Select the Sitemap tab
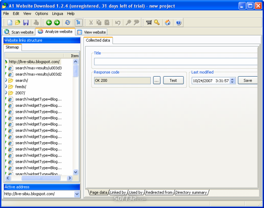Viewport: 264px width, 208px height. pos(12,47)
